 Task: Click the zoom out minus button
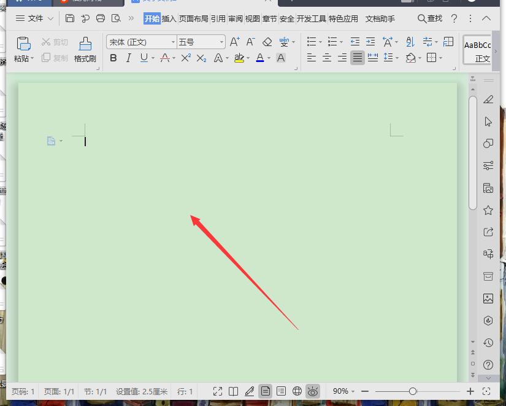tap(365, 391)
